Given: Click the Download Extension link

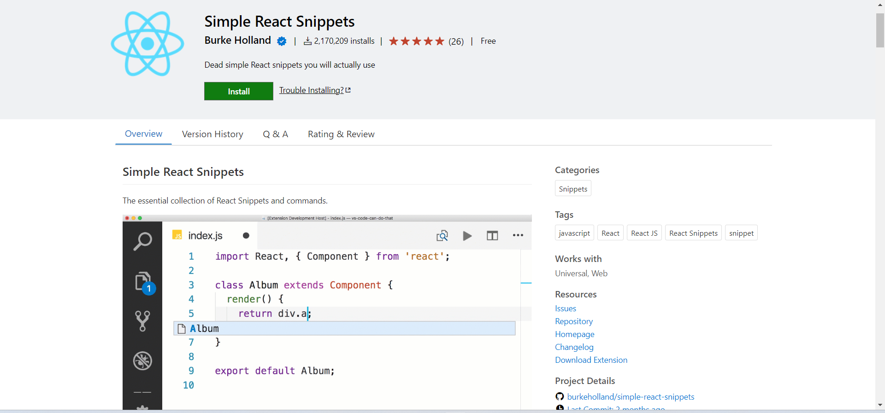Looking at the screenshot, I should 591,360.
